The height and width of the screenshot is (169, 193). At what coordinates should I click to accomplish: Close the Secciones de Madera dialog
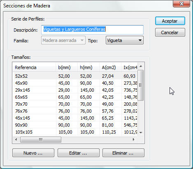(181, 4)
